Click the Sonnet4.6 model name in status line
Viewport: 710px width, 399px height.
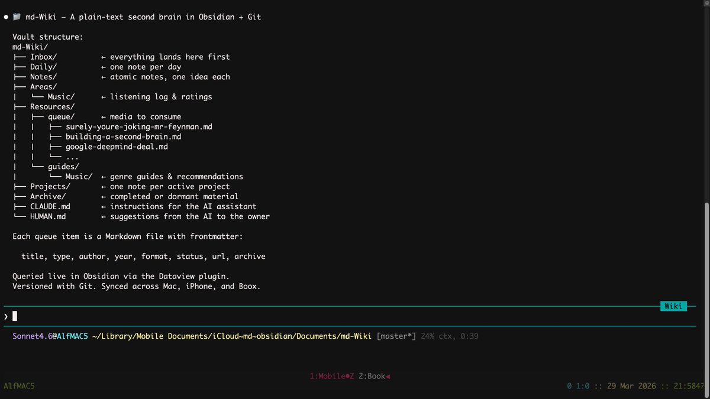pyautogui.click(x=32, y=336)
